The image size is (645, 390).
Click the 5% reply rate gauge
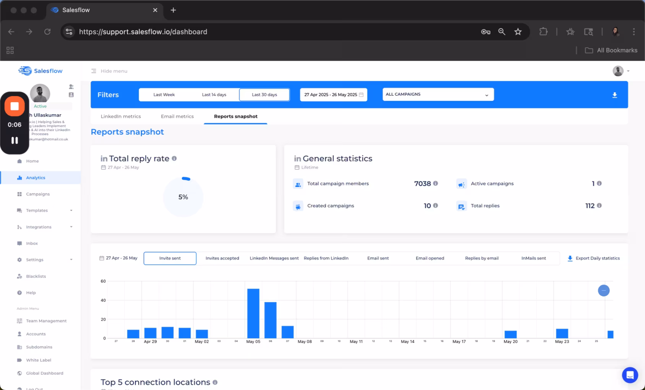point(183,197)
